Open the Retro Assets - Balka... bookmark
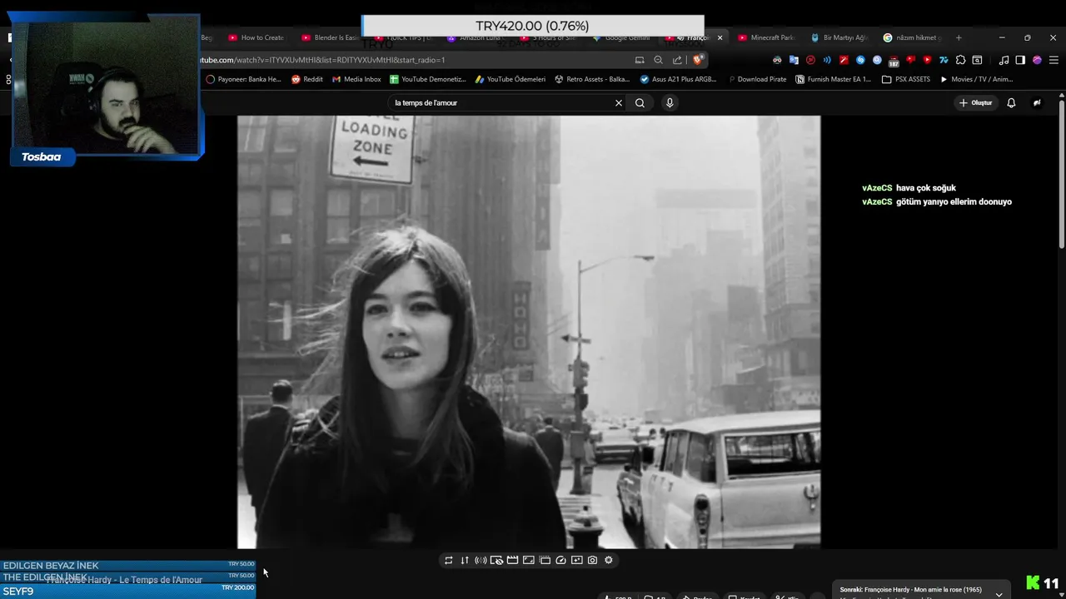1066x599 pixels. tap(592, 79)
